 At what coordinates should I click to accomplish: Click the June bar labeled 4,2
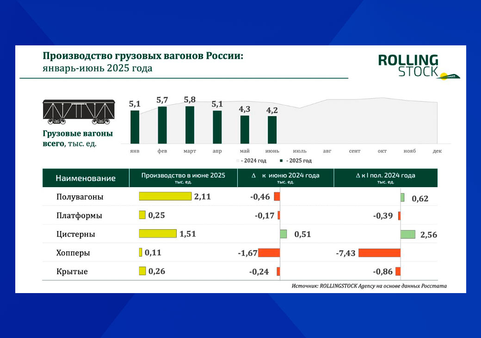coord(272,130)
